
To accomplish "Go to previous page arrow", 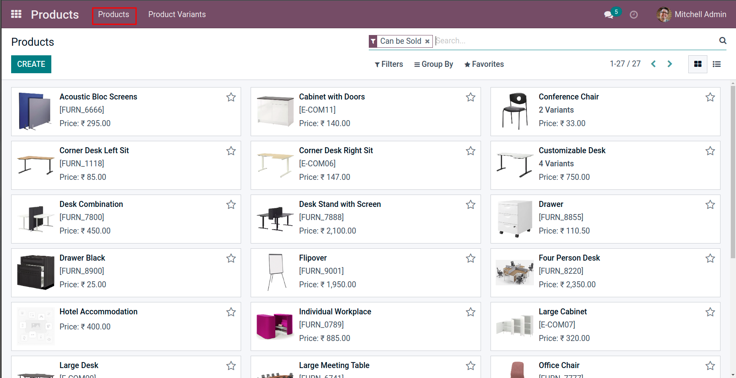I will 653,64.
